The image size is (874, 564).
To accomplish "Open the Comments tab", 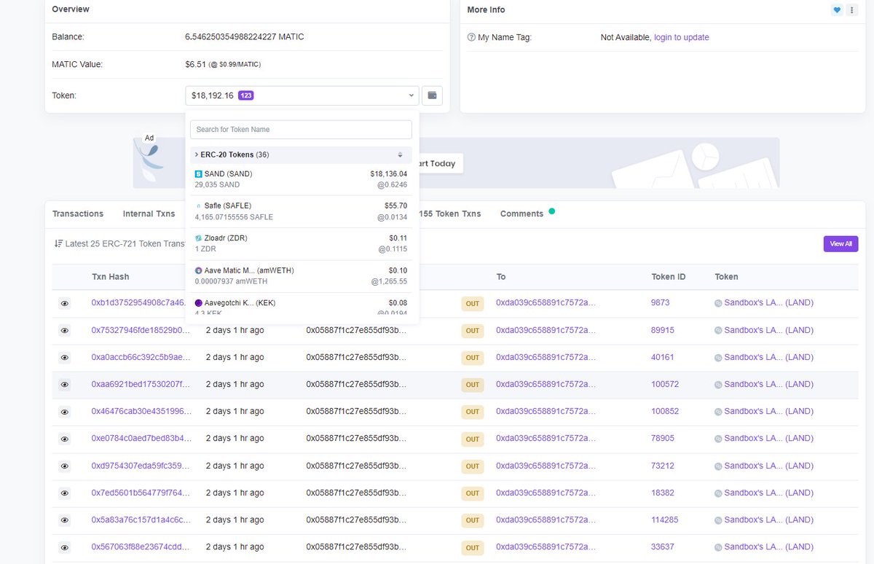I will click(x=521, y=214).
